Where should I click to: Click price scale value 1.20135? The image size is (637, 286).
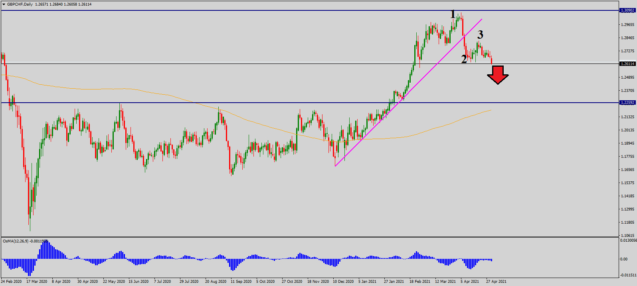628,130
